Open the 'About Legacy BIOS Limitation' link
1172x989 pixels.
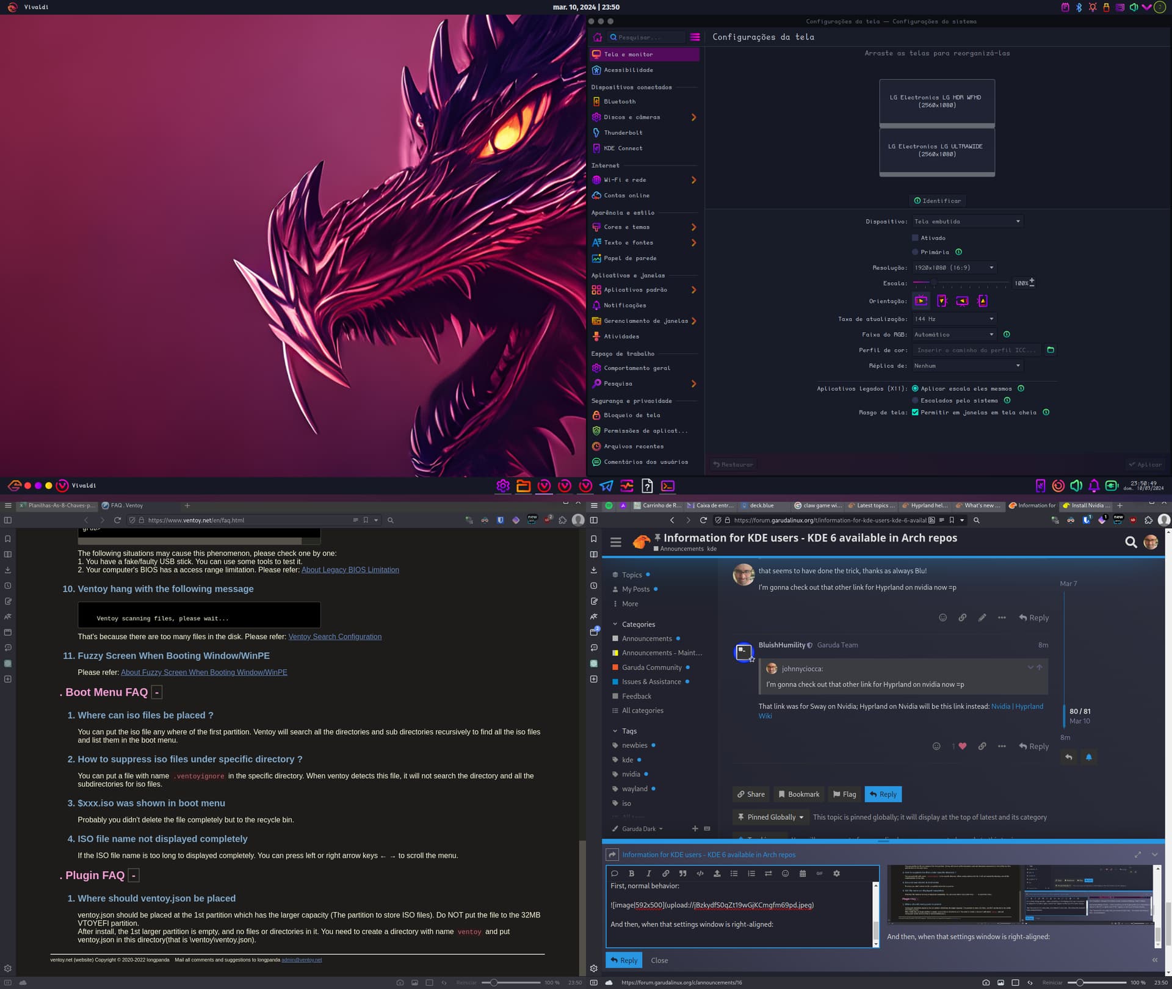pos(350,570)
